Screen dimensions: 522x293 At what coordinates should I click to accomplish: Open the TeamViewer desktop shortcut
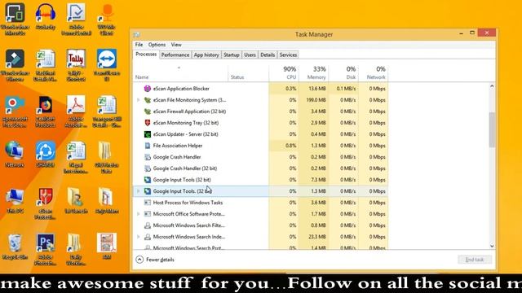pos(107,65)
